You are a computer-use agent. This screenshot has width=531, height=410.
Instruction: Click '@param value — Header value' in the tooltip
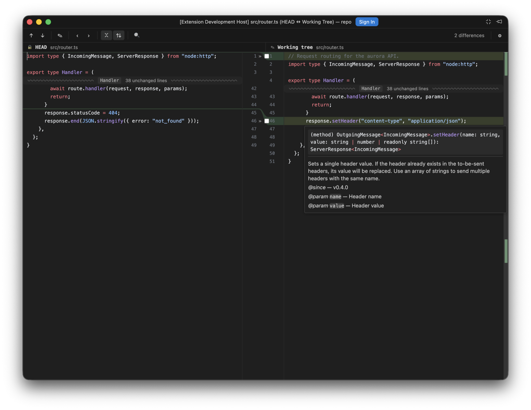[x=346, y=206]
